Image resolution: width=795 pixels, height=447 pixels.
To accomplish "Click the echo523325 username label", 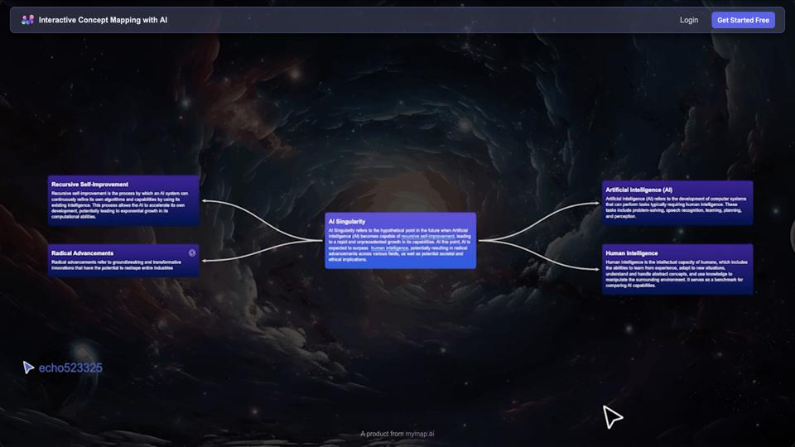I will (70, 368).
